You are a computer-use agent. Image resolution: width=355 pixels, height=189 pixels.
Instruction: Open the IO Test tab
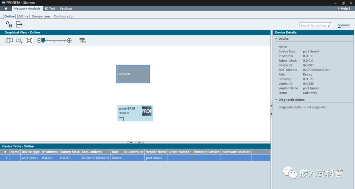pyautogui.click(x=50, y=9)
